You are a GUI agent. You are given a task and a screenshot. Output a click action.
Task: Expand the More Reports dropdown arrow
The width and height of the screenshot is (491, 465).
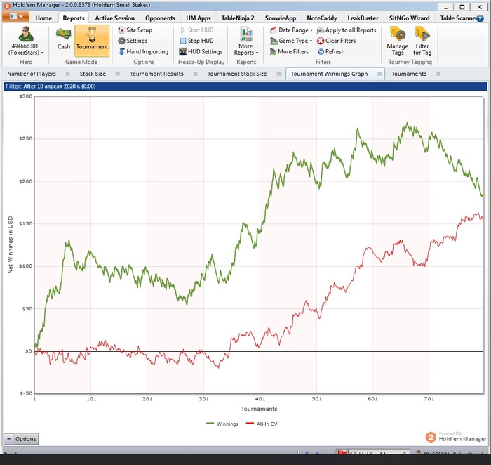(x=257, y=53)
